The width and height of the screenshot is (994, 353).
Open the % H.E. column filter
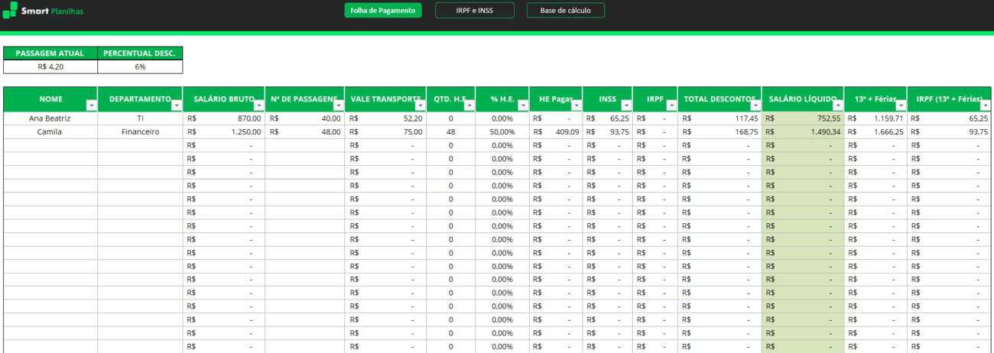tap(523, 106)
